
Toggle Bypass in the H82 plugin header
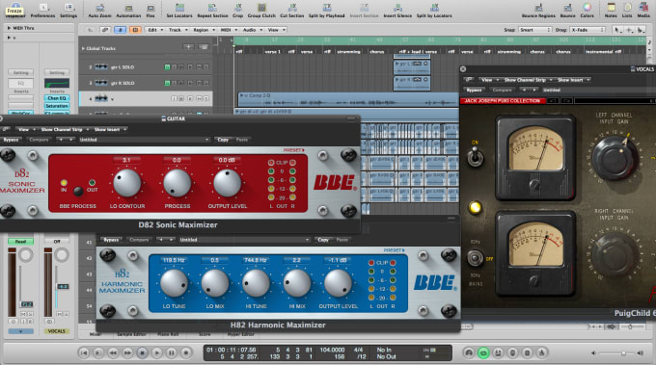click(111, 240)
